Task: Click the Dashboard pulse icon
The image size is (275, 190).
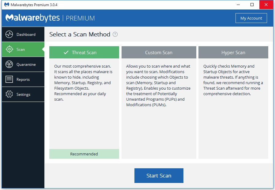Action: coord(9,34)
